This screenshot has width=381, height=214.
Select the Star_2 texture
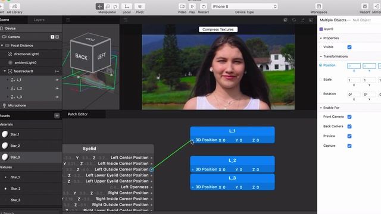click(31, 188)
